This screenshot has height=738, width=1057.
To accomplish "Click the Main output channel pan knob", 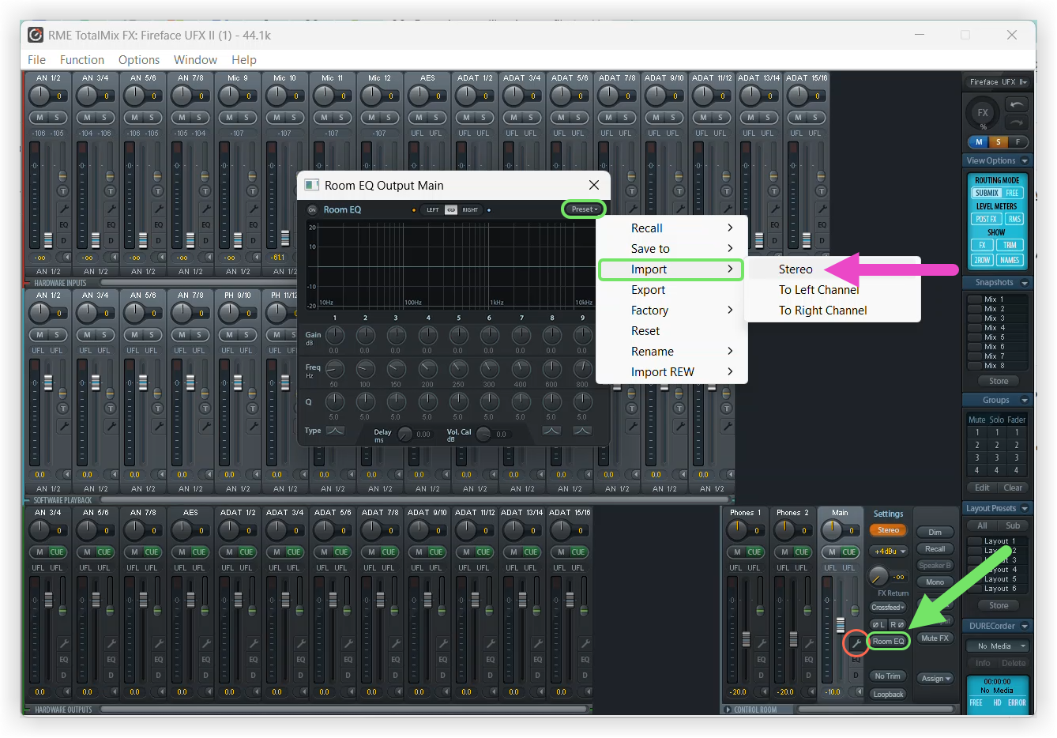I will point(831,529).
